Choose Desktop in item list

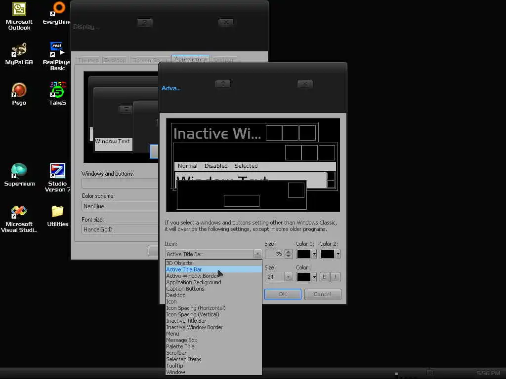coord(213,295)
